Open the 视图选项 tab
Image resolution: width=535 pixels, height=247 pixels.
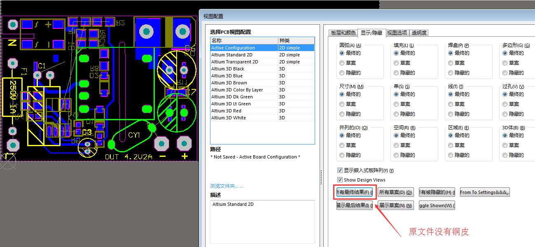tap(397, 33)
